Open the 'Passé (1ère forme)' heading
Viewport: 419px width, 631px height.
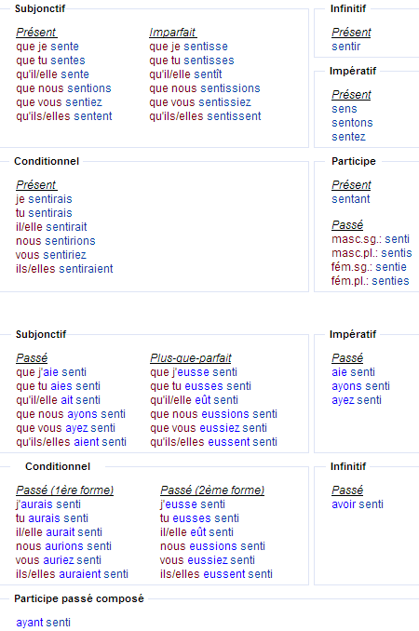tap(65, 490)
